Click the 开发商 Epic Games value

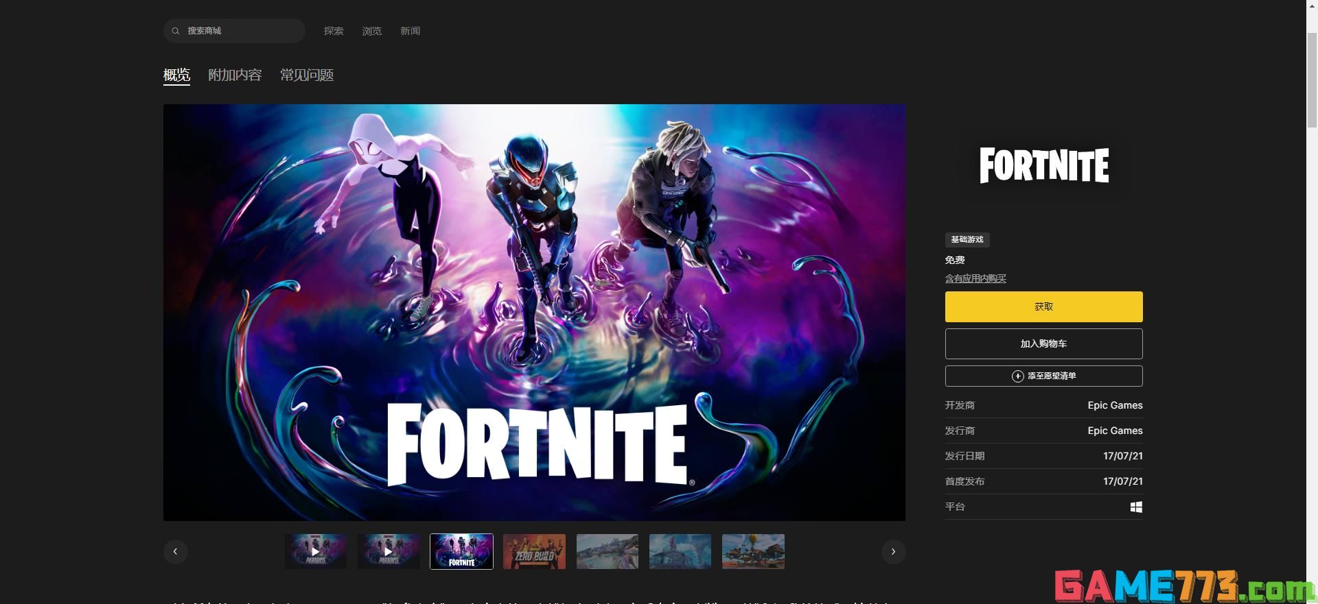coord(1115,405)
